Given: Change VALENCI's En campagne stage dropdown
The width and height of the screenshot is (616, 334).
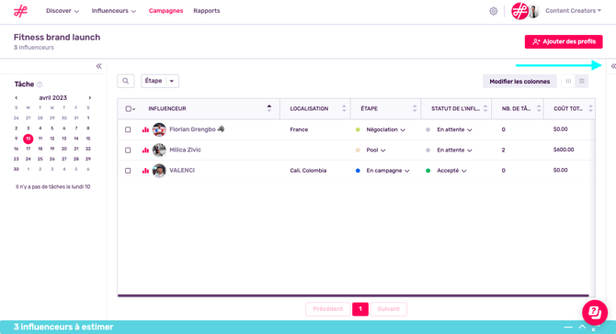Looking at the screenshot, I should pos(388,171).
